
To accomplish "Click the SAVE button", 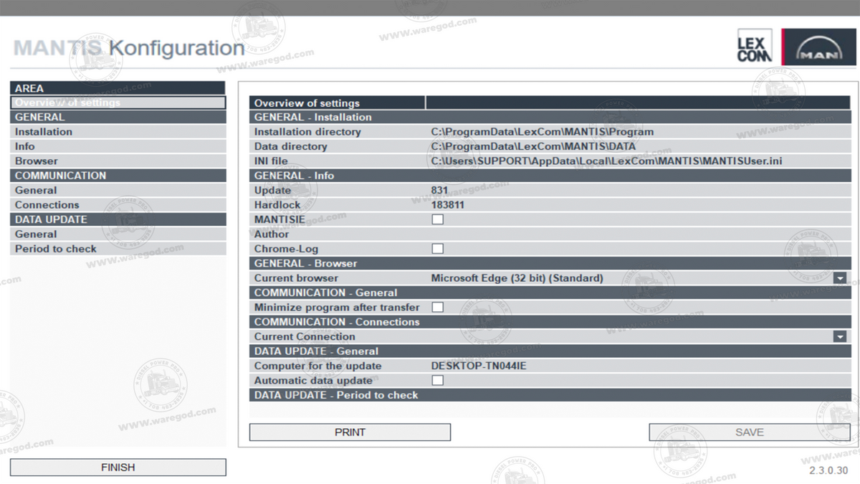I will click(750, 432).
